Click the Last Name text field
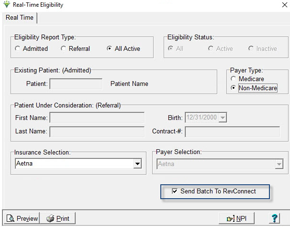The image size is (290, 227). point(97,131)
